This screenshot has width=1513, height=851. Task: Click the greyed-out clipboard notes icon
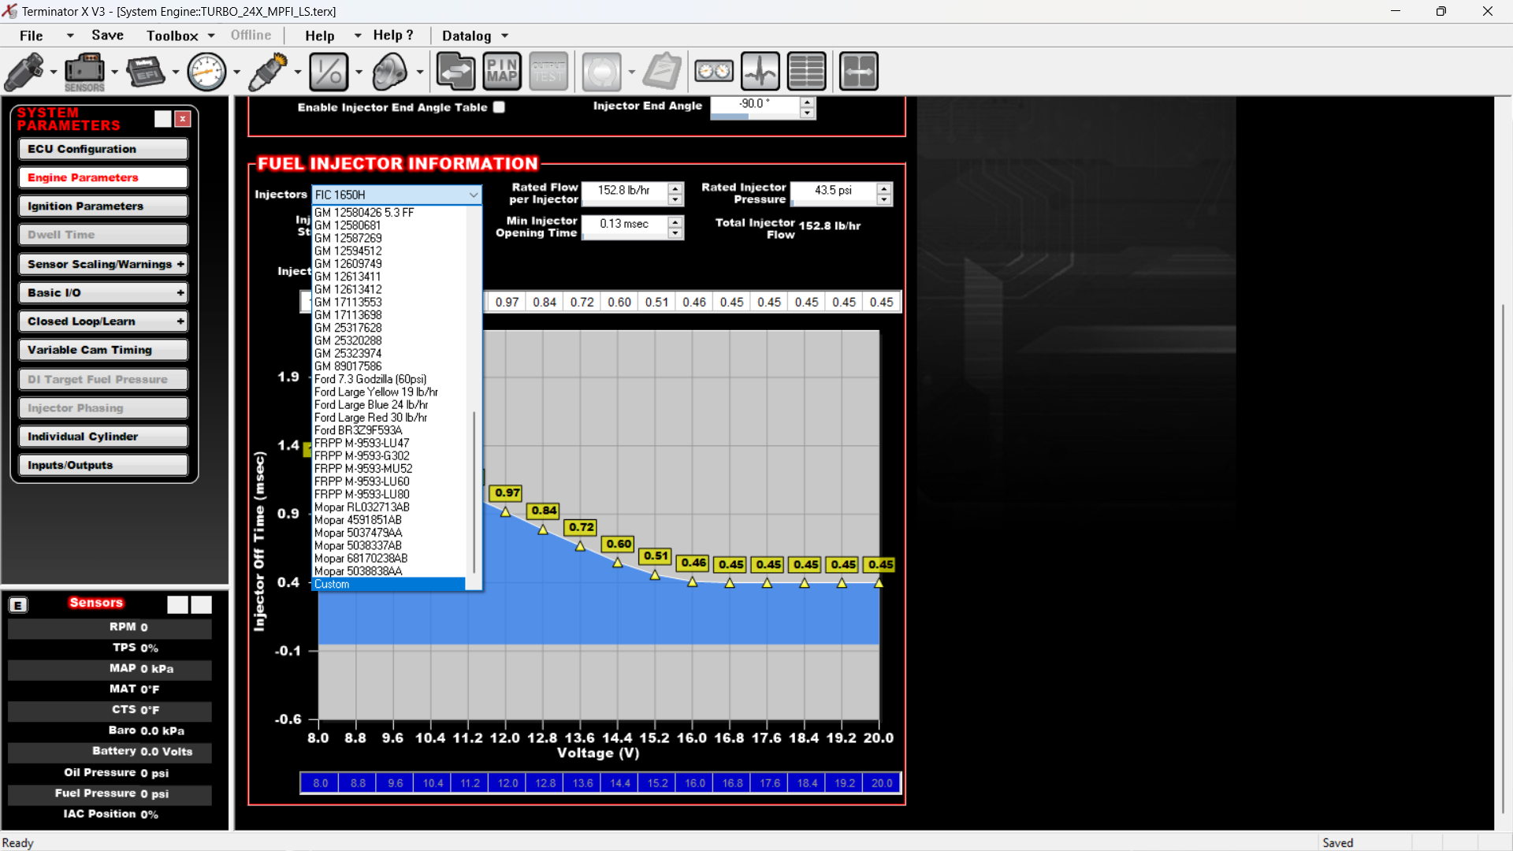tap(662, 72)
